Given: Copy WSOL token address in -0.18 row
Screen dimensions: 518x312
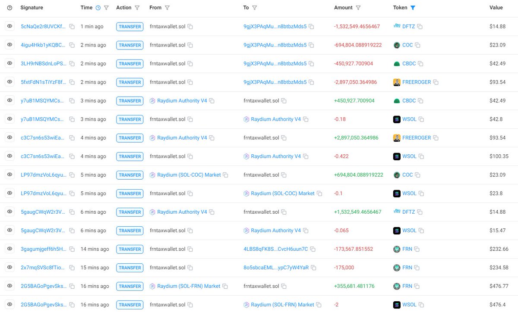Looking at the screenshot, I should tap(421, 119).
